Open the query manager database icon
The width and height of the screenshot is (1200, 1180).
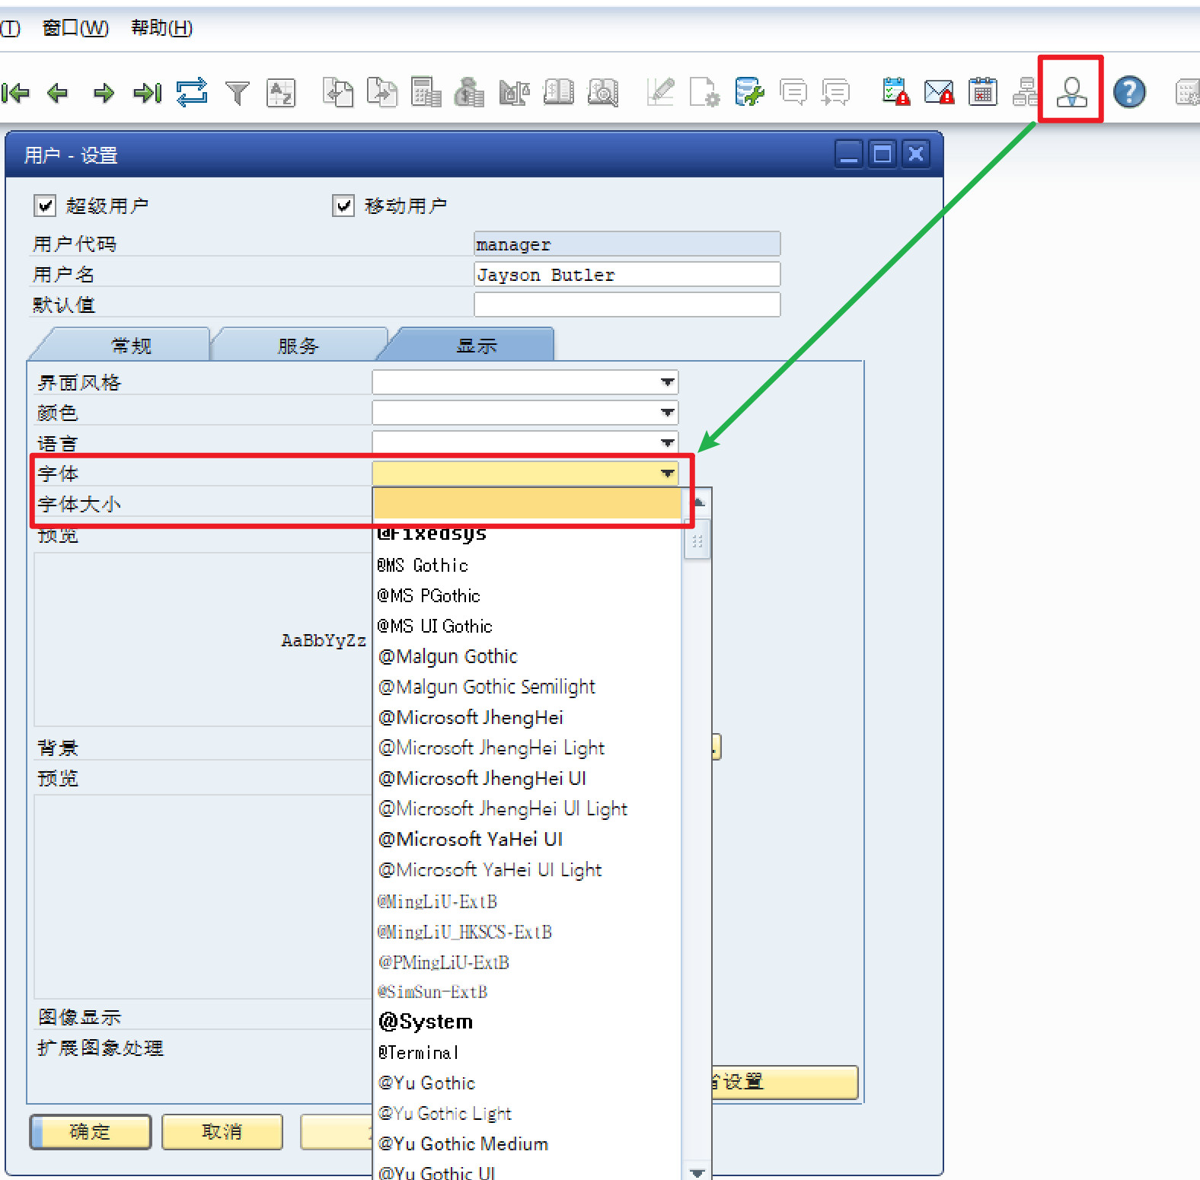pyautogui.click(x=749, y=92)
